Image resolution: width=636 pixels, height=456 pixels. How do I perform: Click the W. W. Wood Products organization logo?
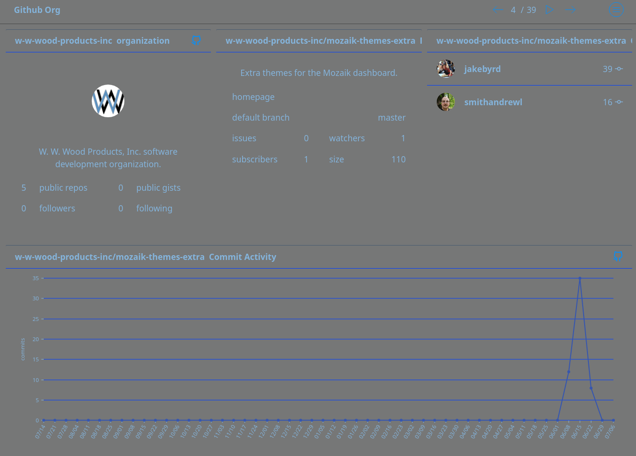pyautogui.click(x=108, y=101)
